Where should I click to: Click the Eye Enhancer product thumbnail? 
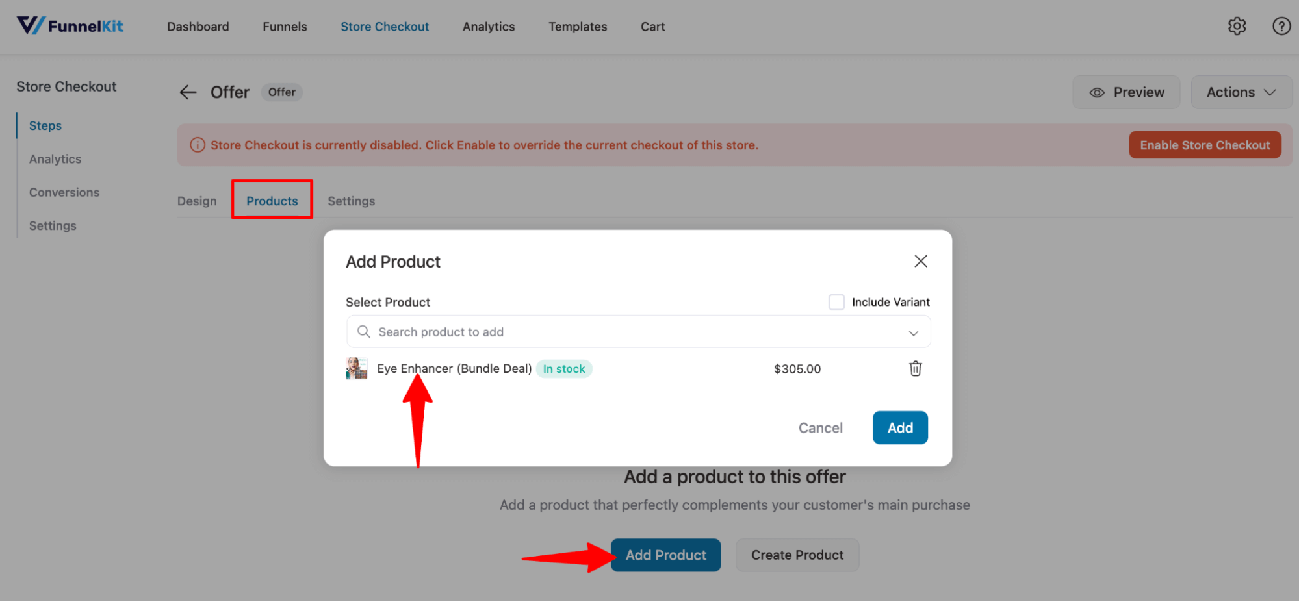click(356, 368)
